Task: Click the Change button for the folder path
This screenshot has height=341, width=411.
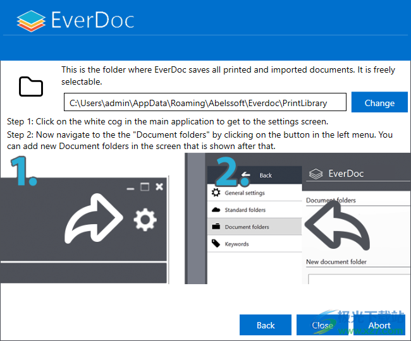Action: pos(379,102)
